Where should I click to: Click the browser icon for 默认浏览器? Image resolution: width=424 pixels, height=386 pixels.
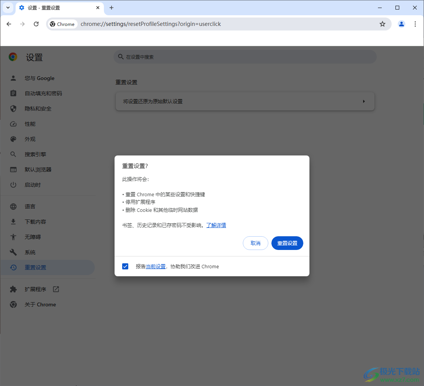coord(13,170)
